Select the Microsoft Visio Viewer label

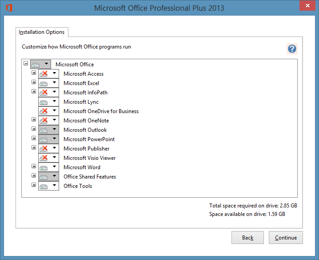click(89, 158)
